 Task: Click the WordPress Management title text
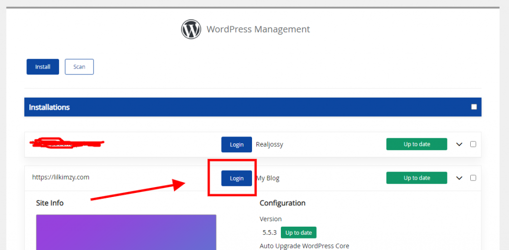tap(258, 29)
